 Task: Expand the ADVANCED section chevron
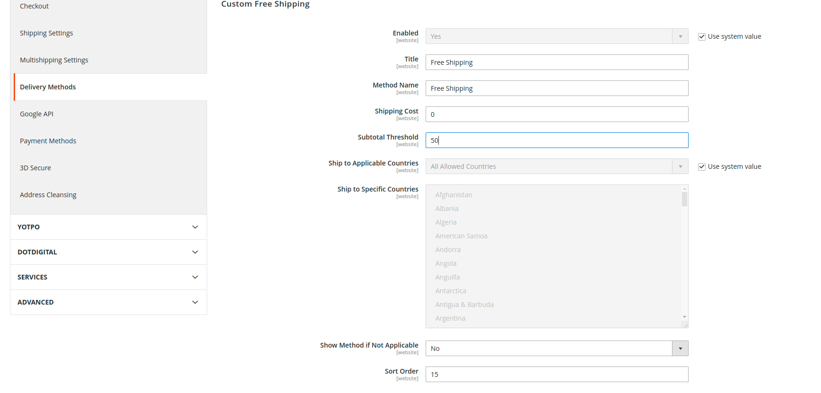(x=195, y=302)
